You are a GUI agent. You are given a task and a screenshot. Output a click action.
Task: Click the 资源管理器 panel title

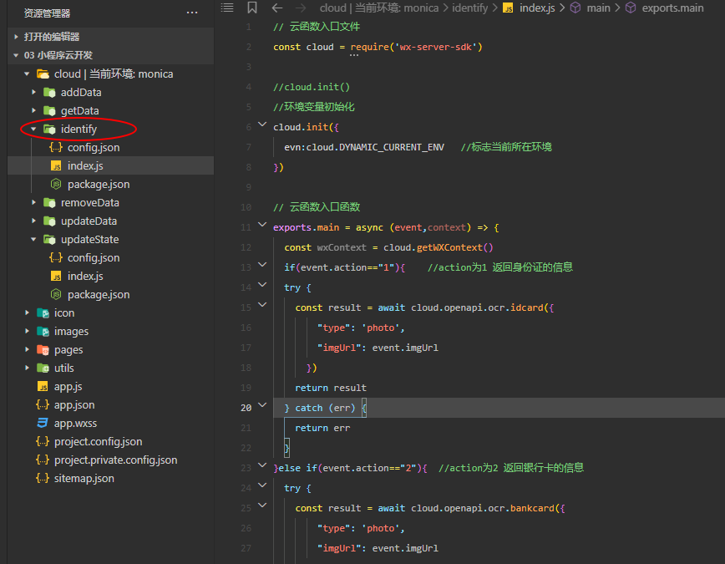47,13
